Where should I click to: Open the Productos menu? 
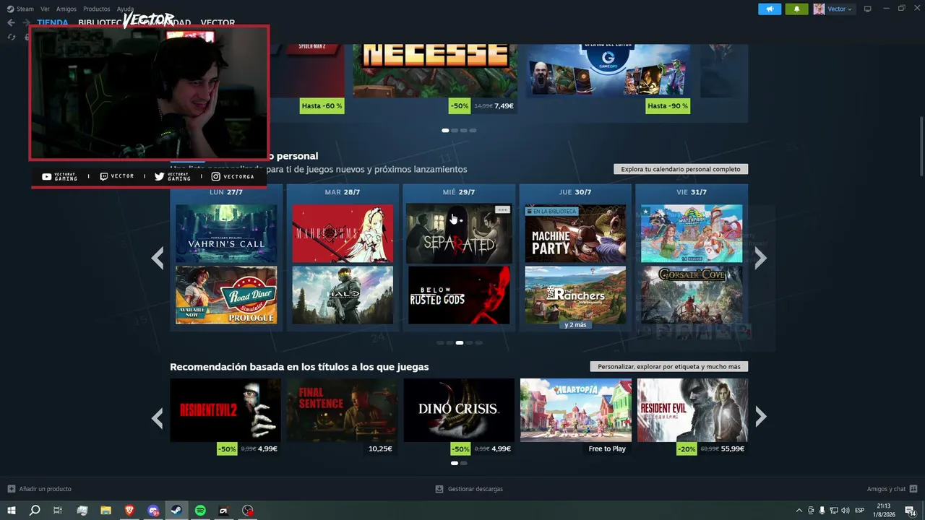point(97,9)
